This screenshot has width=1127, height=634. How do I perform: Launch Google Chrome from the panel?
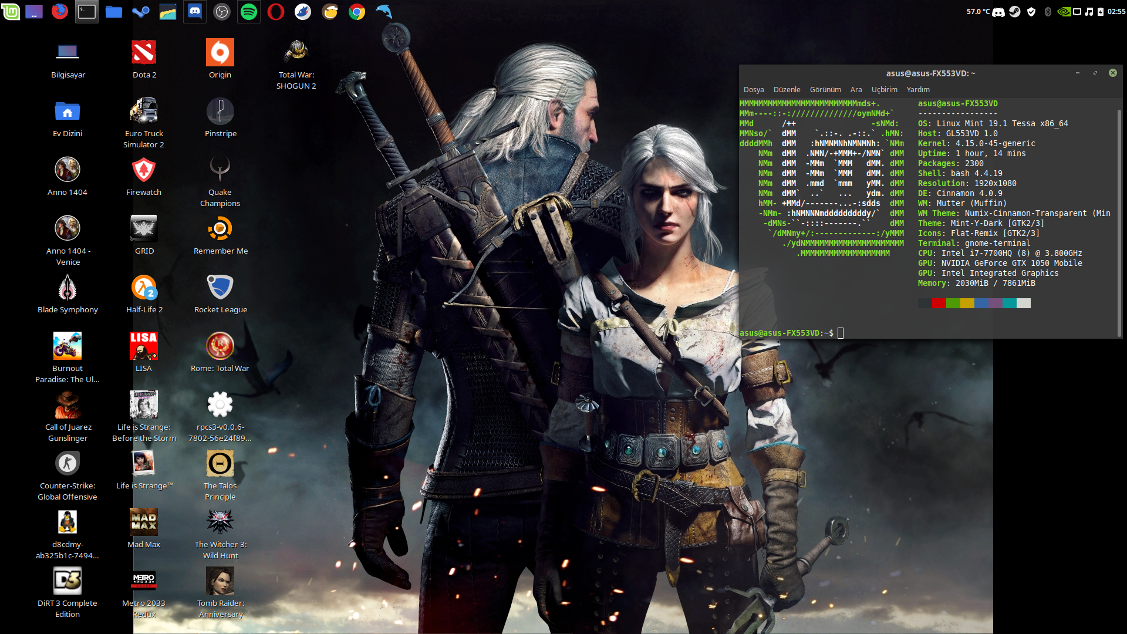tap(356, 11)
